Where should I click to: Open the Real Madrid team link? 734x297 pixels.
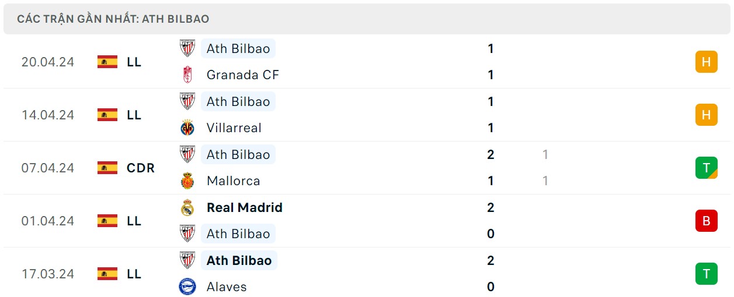click(244, 207)
